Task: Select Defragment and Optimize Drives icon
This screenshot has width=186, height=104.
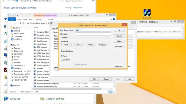Action: click(35, 38)
